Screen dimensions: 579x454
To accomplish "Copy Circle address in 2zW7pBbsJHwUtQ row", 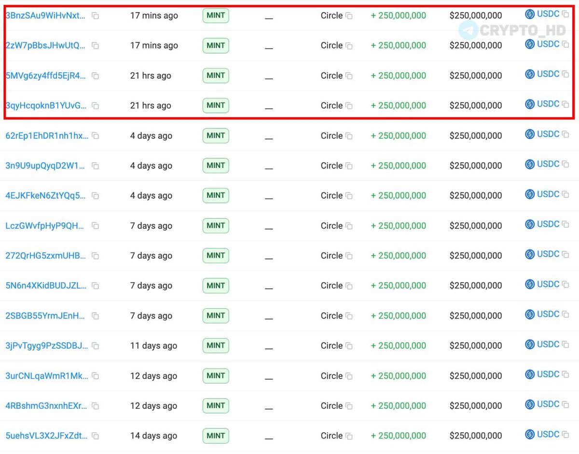I will 349,46.
